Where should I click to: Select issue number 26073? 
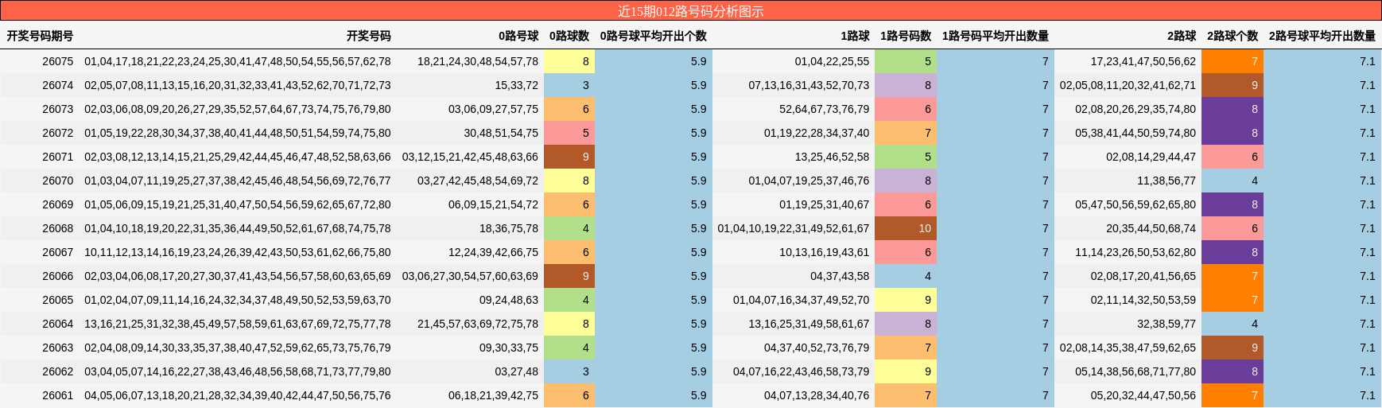point(57,109)
